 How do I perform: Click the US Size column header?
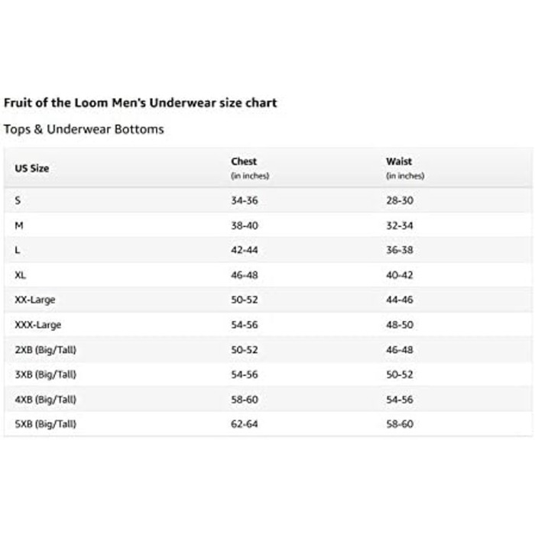32,168
